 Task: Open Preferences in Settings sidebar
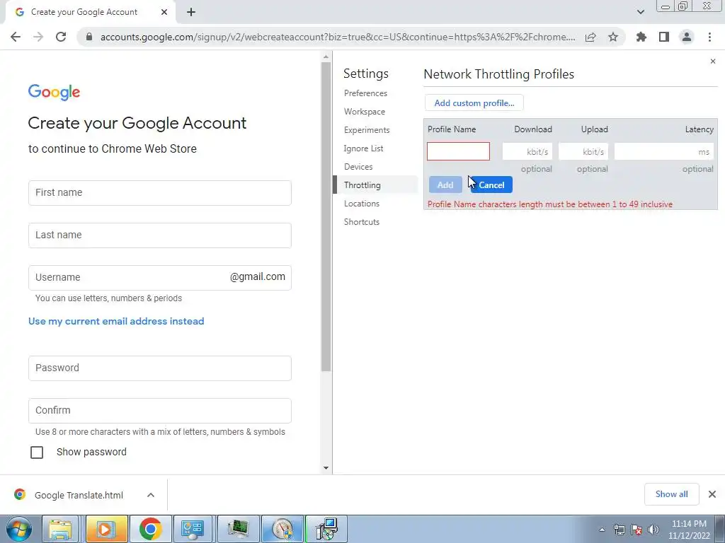tap(365, 93)
